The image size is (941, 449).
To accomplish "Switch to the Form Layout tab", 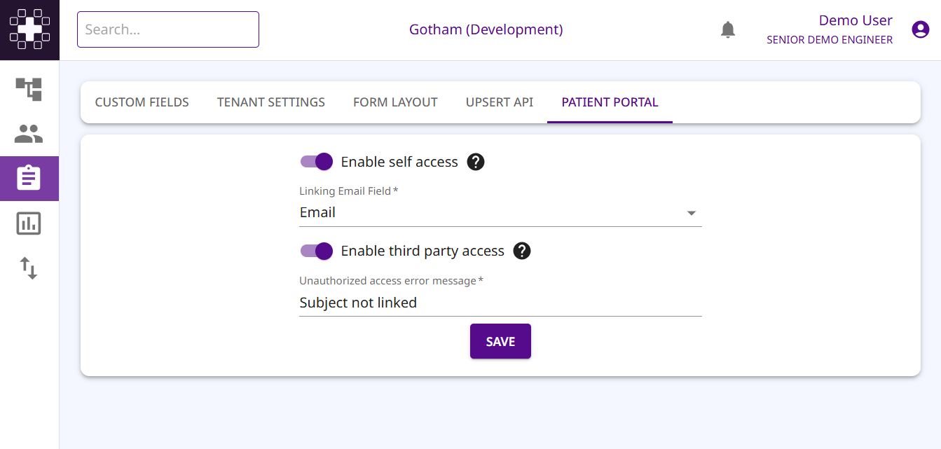I will pyautogui.click(x=395, y=102).
